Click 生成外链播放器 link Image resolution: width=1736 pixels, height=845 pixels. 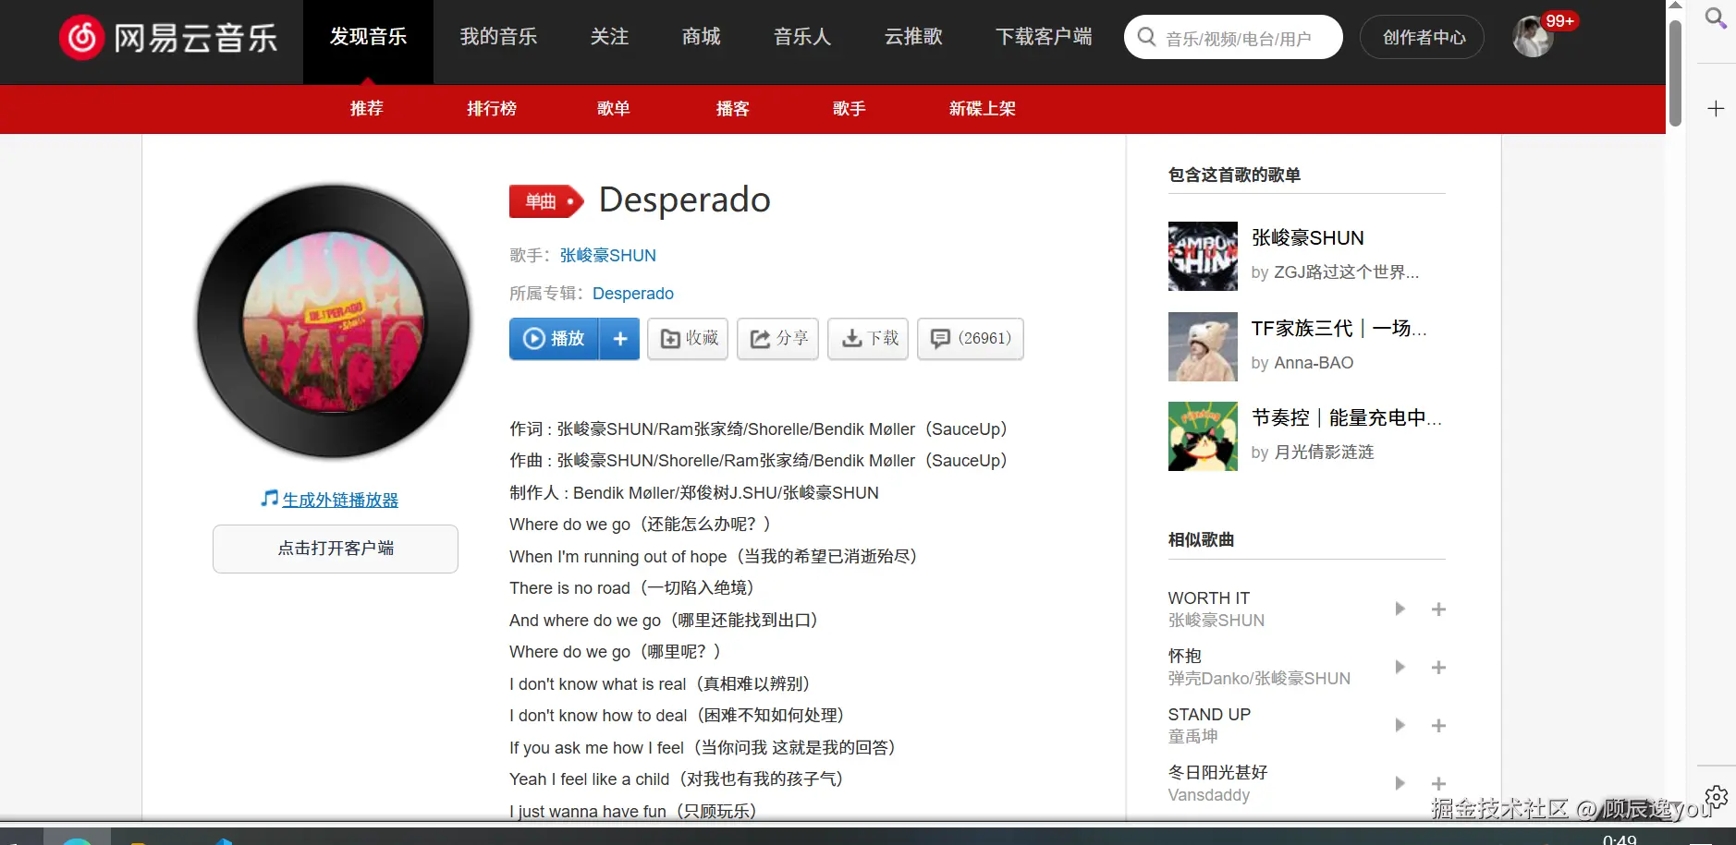340,500
